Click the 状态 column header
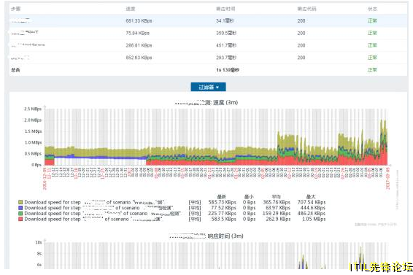Image resolution: width=413 pixels, height=275 pixels. pos(372,9)
